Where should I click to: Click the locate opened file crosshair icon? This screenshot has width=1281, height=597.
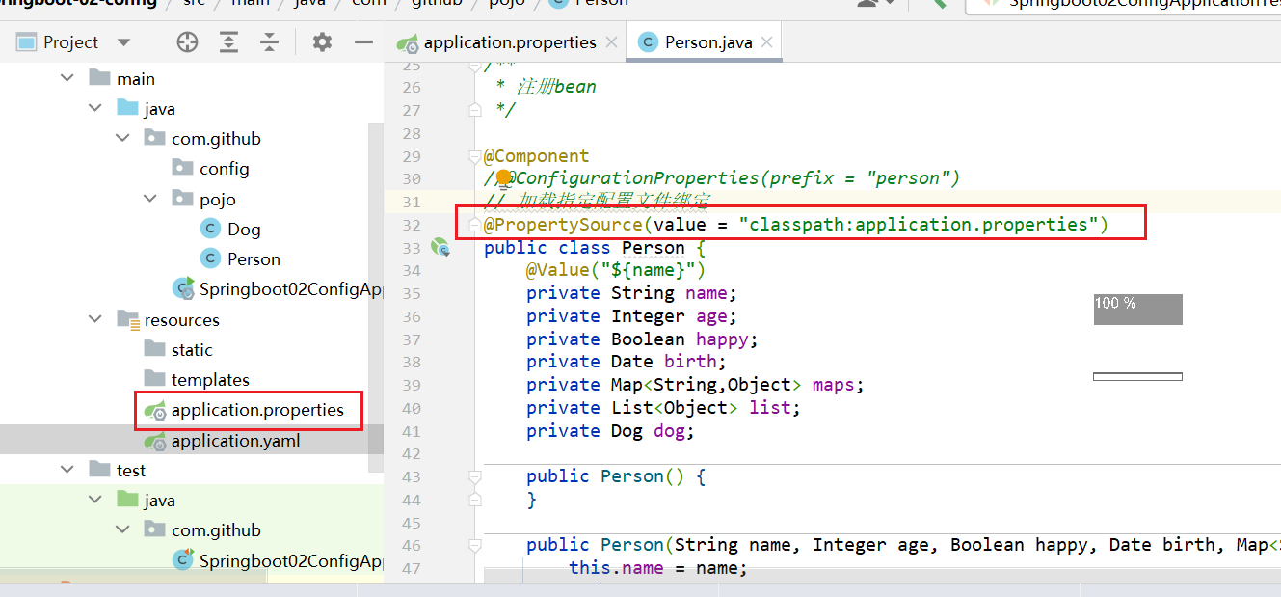pos(187,42)
